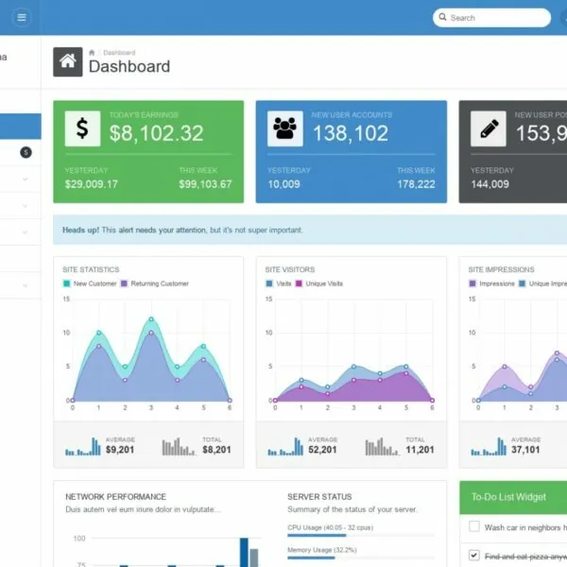Click the gray sparkline beside Site Visitors total 11,201
567x567 pixels.
382,446
